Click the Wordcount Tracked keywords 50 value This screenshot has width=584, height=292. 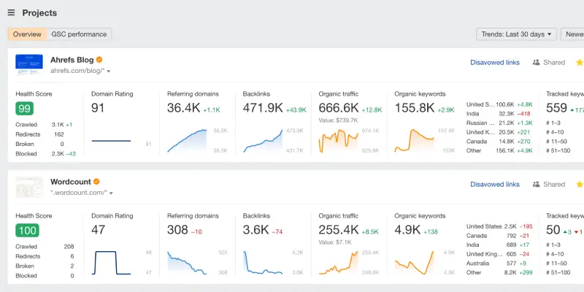pyautogui.click(x=553, y=230)
